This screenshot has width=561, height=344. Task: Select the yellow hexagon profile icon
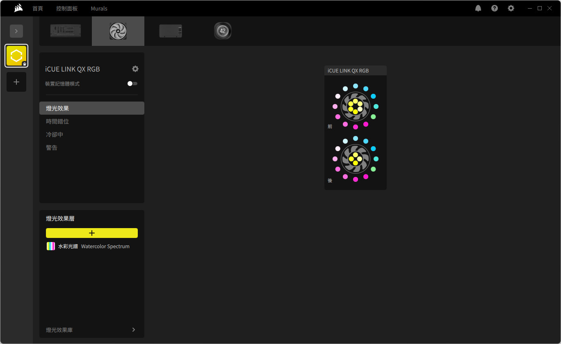(16, 56)
